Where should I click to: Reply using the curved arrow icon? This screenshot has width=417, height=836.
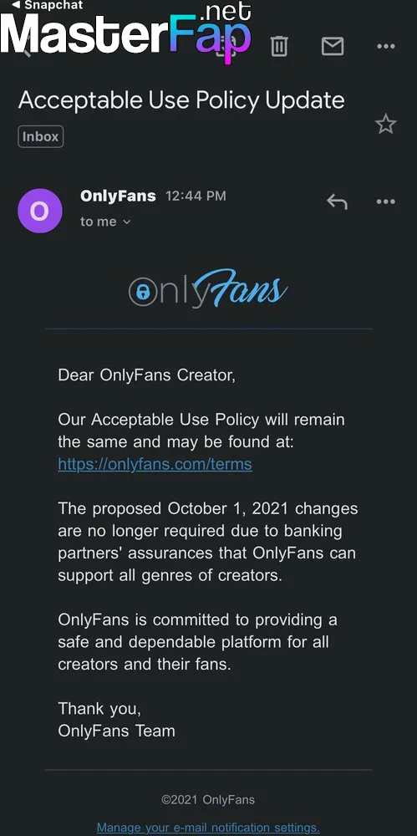click(337, 201)
